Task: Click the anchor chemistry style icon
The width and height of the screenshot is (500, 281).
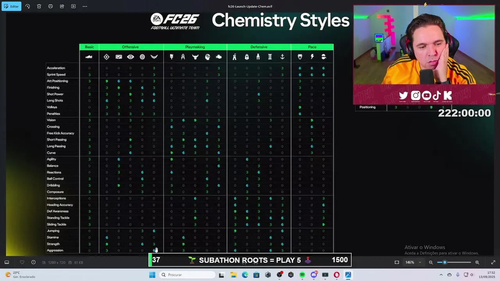Action: tap(282, 57)
